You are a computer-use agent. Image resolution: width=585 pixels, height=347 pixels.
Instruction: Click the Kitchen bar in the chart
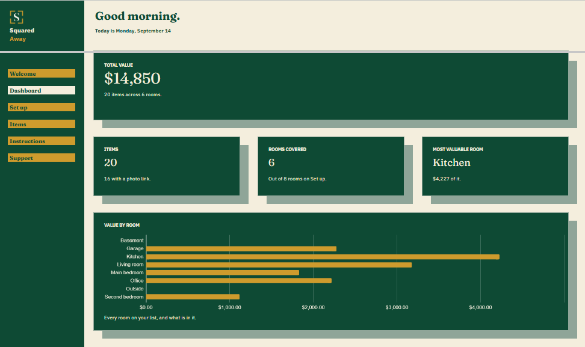[x=323, y=257]
